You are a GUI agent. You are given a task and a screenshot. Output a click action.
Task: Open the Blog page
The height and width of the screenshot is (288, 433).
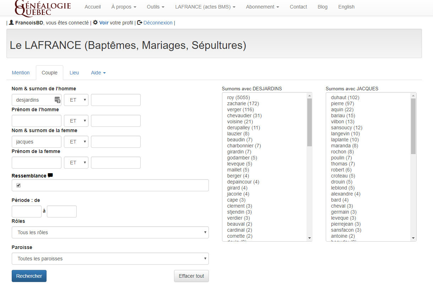(x=323, y=7)
